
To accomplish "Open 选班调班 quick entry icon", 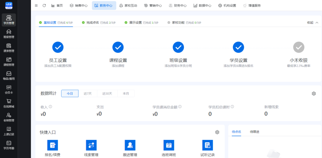I will [x=169, y=145].
